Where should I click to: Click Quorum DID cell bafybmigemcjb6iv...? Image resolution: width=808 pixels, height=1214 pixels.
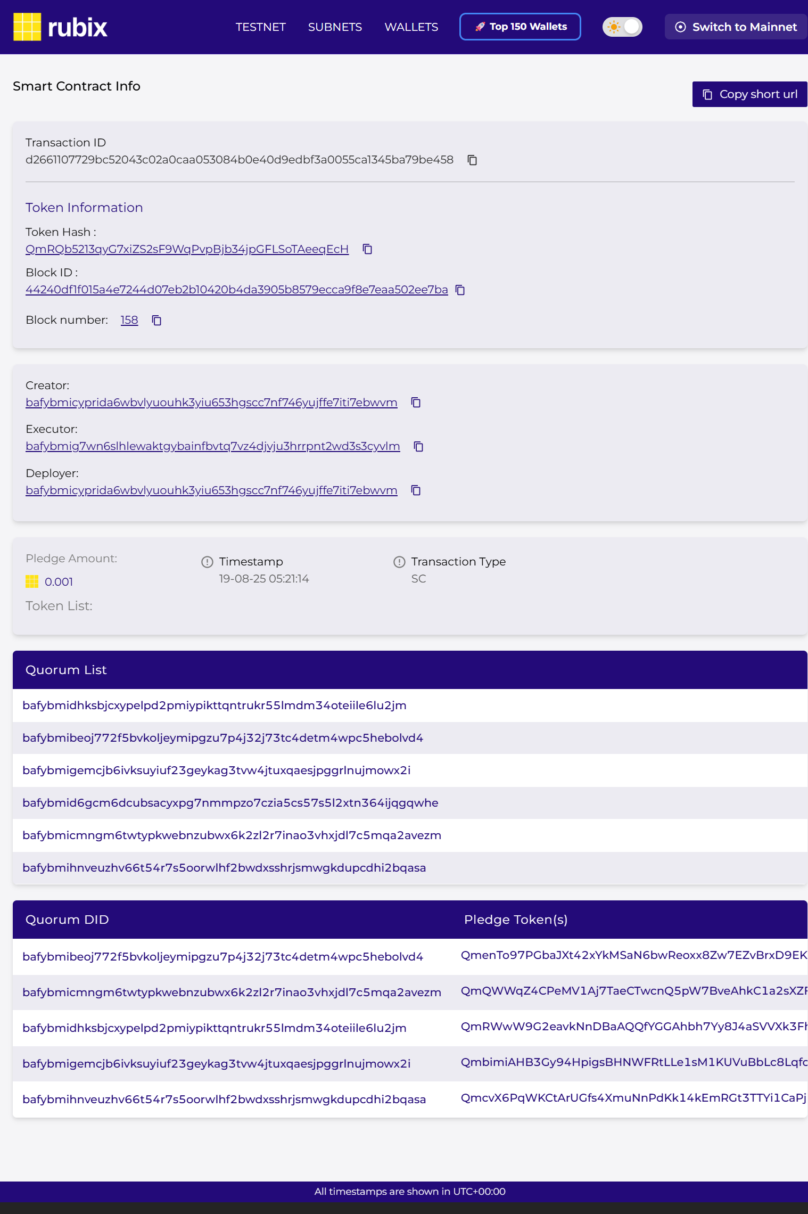pyautogui.click(x=217, y=1064)
